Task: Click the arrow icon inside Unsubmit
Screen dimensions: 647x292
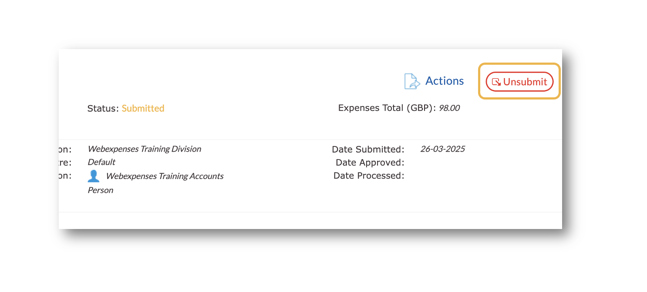Action: click(496, 82)
